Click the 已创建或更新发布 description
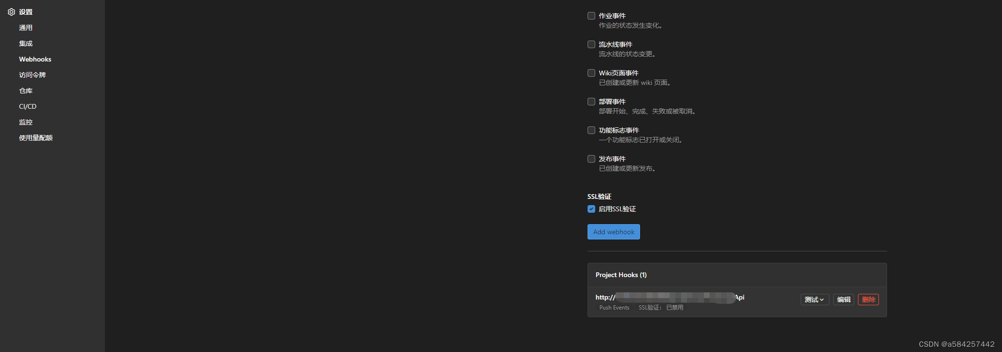 (x=627, y=168)
